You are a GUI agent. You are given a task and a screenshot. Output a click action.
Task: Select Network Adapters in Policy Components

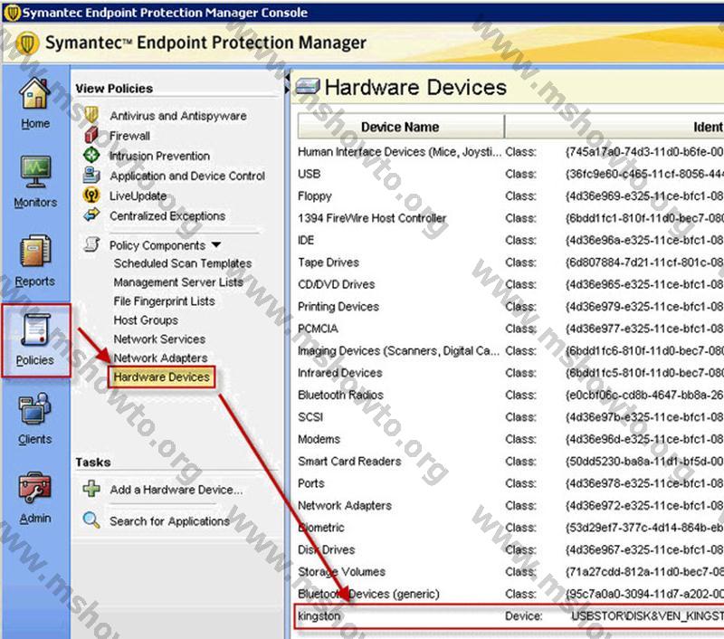(x=161, y=358)
